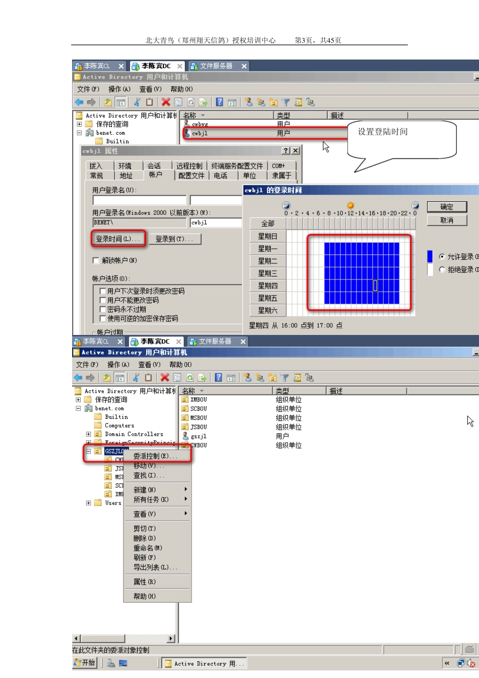Click Up one level icon in upper toolbar
The width and height of the screenshot is (479, 678).
(x=108, y=102)
